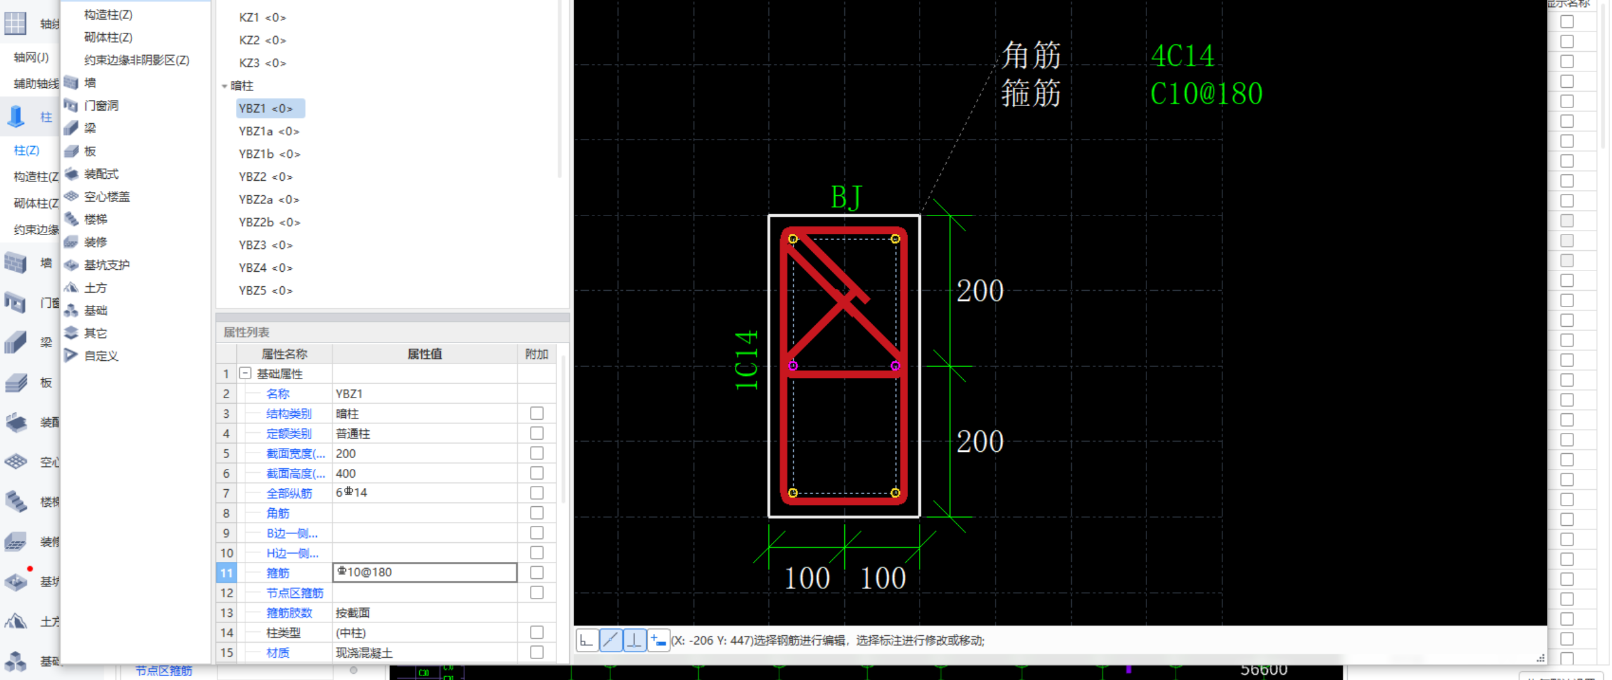Click the 空心楼盖 icon in popup list
Image resolution: width=1612 pixels, height=680 pixels.
(71, 197)
